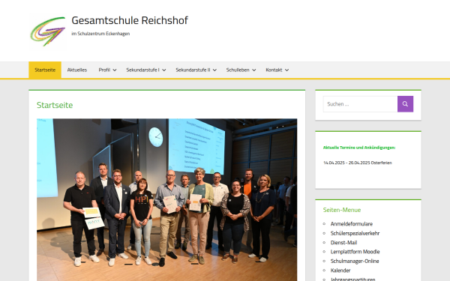This screenshot has height=281, width=450.
Task: Expand the Kontakt dropdown chevron
Action: [x=286, y=70]
